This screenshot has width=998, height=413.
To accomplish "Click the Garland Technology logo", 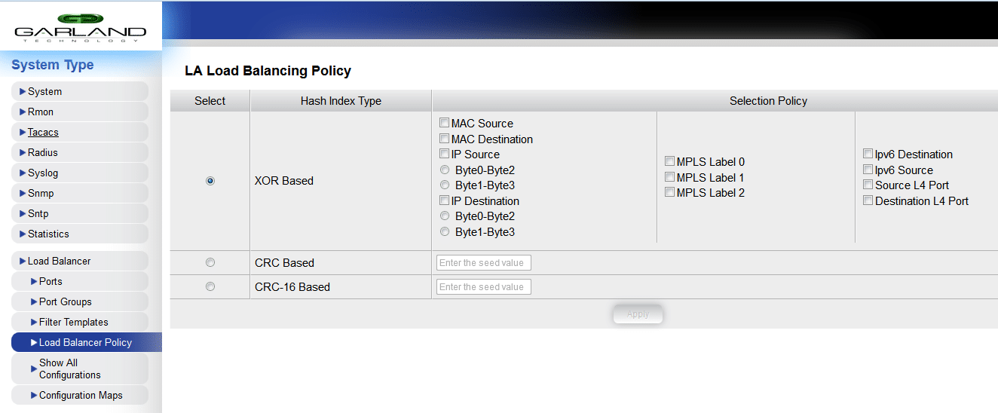I will [x=81, y=28].
